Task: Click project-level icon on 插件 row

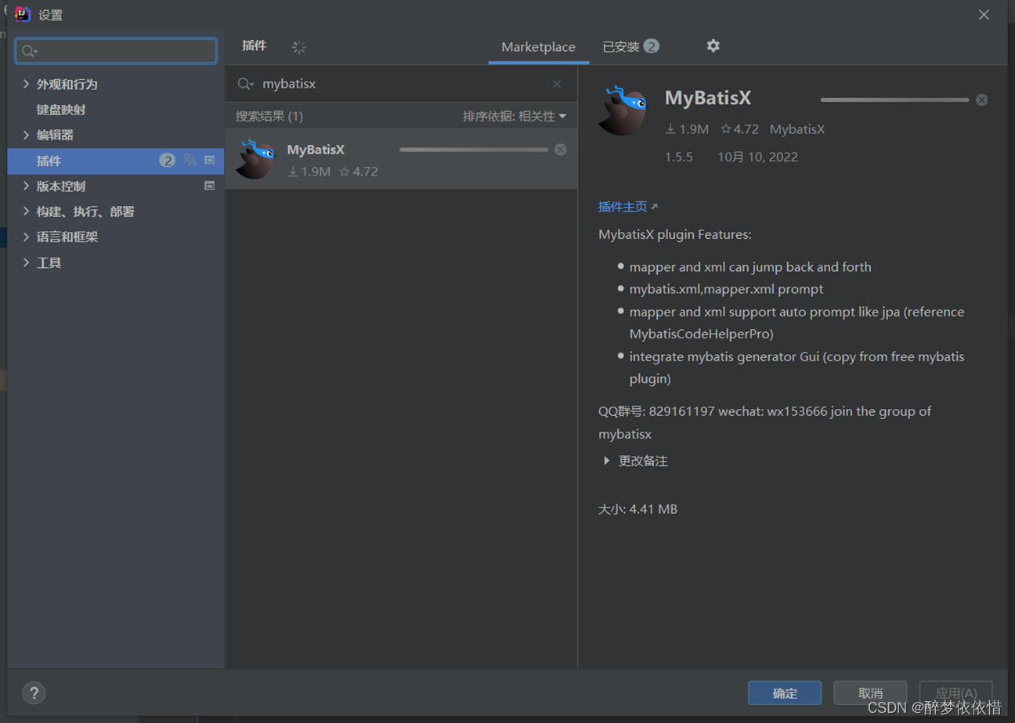Action: point(210,160)
